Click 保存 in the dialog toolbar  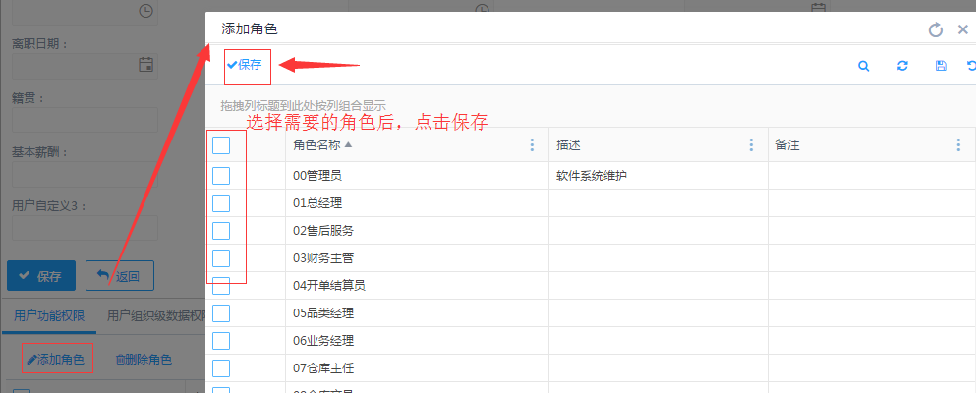click(245, 65)
